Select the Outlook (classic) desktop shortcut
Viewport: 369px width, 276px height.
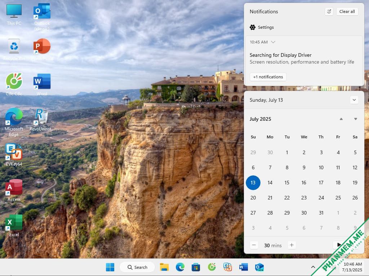point(42,17)
